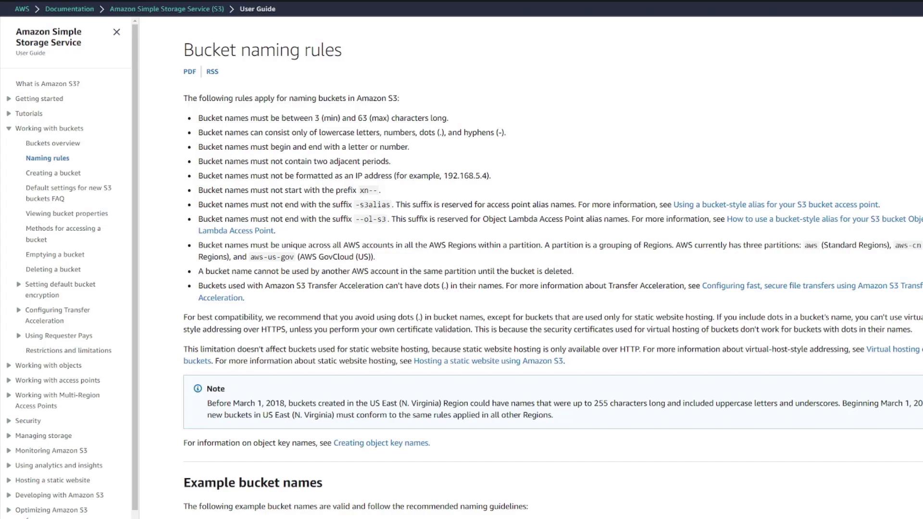Viewport: 923px width, 519px height.
Task: Expand the Tutorials tree arrow
Action: click(x=9, y=113)
